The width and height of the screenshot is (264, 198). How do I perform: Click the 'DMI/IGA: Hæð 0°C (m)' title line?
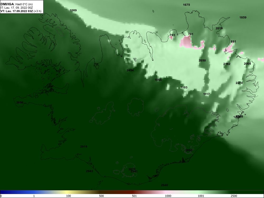point(16,4)
